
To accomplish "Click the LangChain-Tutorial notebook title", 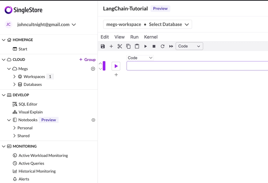I will (125, 9).
